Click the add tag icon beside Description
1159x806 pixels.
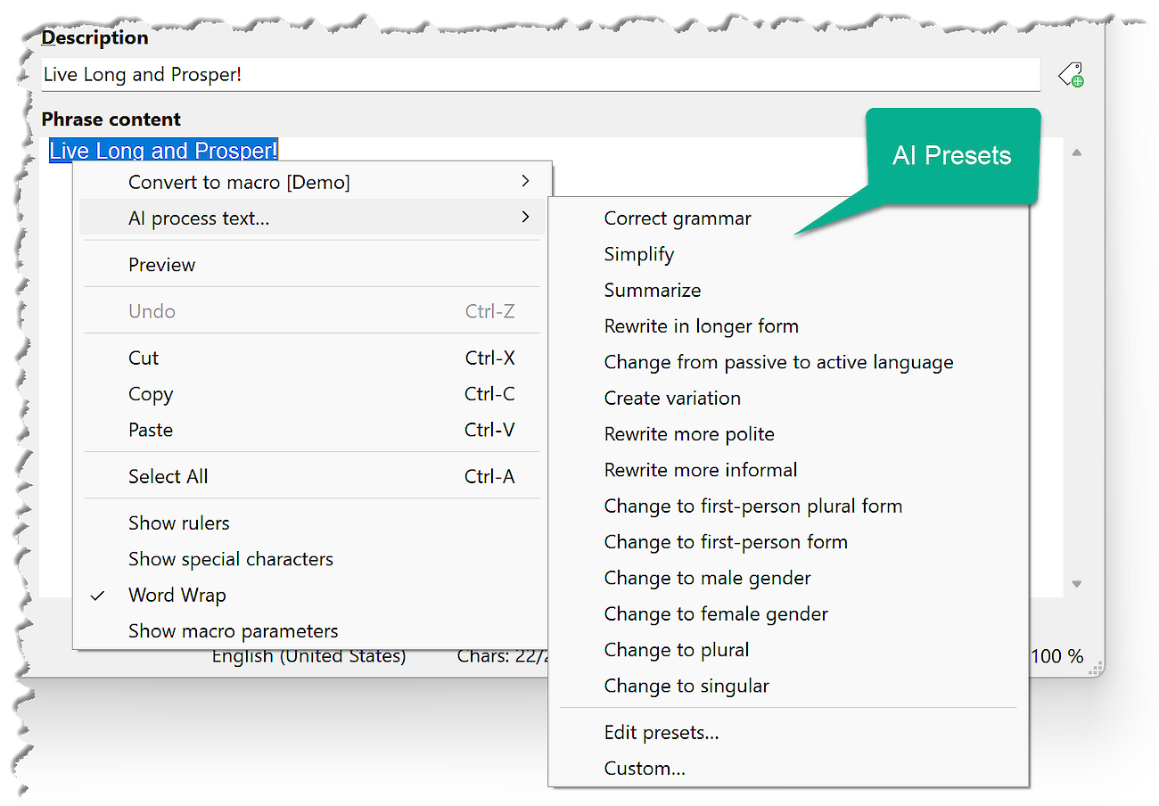click(x=1071, y=75)
